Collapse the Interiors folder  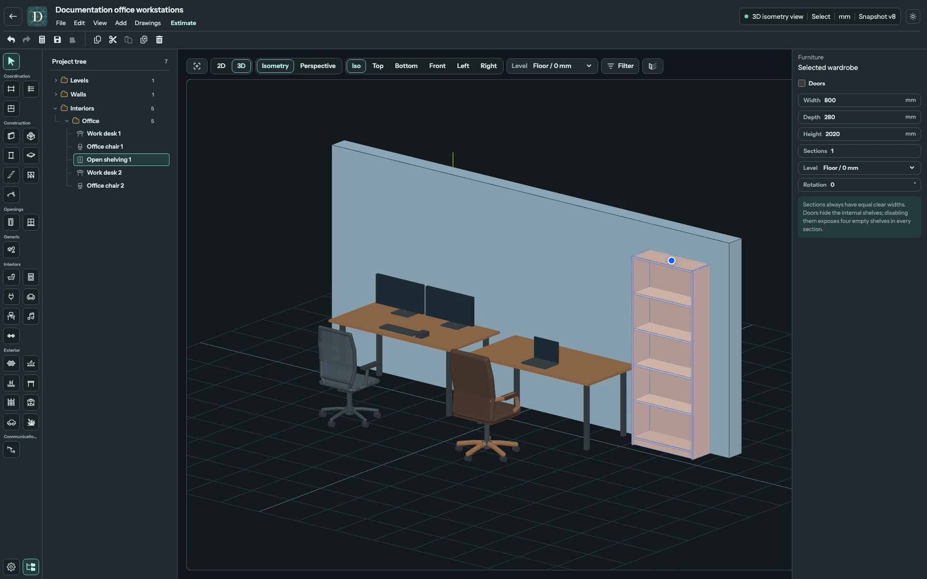(56, 109)
